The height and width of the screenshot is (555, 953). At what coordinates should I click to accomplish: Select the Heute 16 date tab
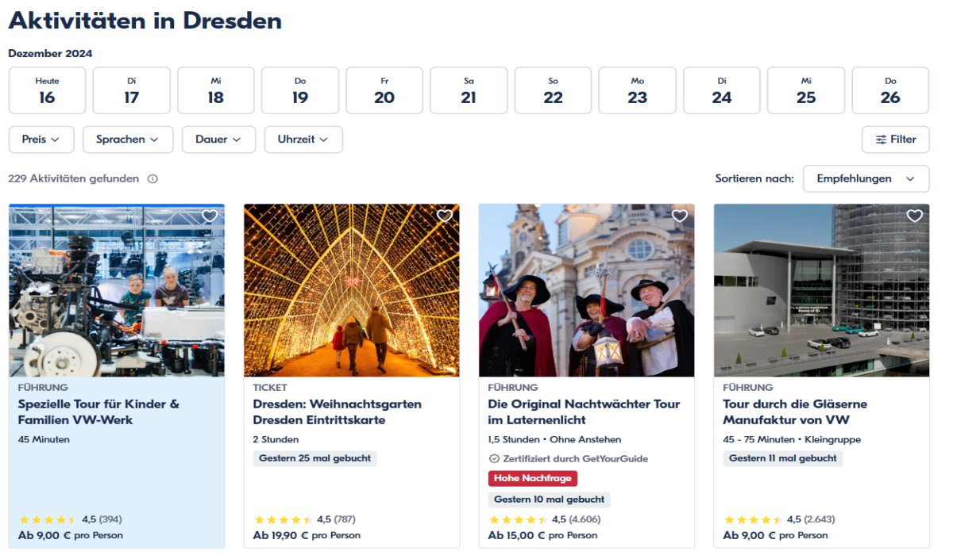pos(47,90)
